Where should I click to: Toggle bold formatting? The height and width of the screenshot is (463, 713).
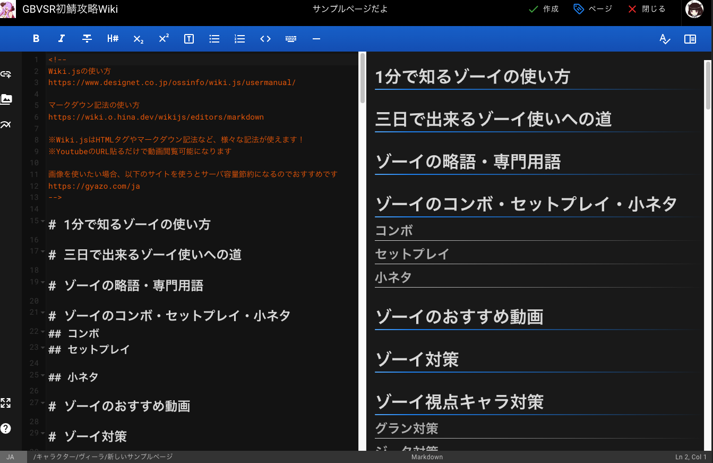point(36,38)
